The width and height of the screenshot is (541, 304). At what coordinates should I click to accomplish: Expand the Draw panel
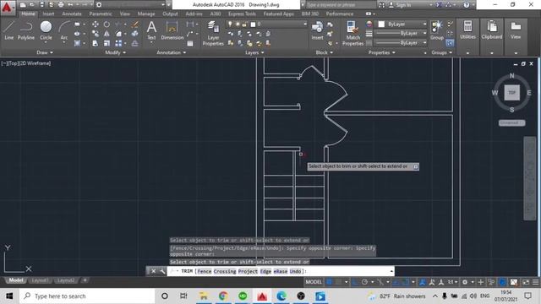coord(45,52)
